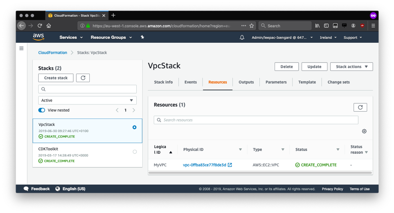Select the Resources tab
Viewport: 394px width, 213px height.
click(x=218, y=82)
